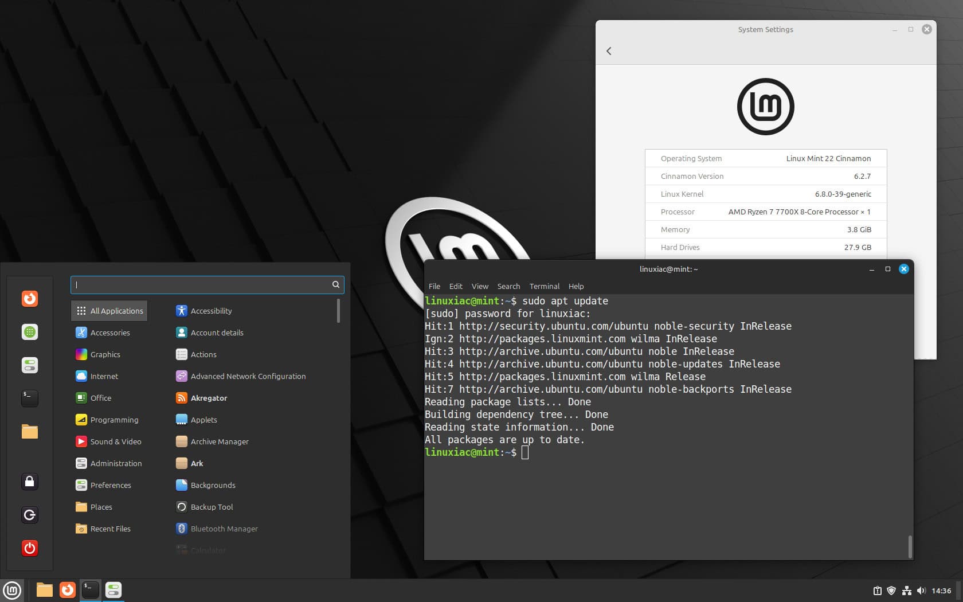Image resolution: width=963 pixels, height=602 pixels.
Task: Click the back arrow in System Settings
Action: point(608,50)
